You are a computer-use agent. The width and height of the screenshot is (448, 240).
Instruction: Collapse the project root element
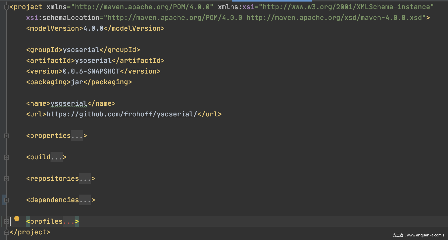(x=7, y=7)
